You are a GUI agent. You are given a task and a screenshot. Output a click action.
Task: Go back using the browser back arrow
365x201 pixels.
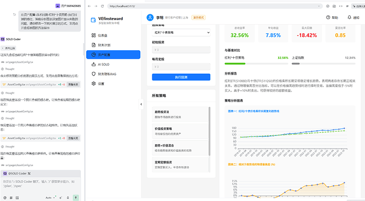[89, 6]
